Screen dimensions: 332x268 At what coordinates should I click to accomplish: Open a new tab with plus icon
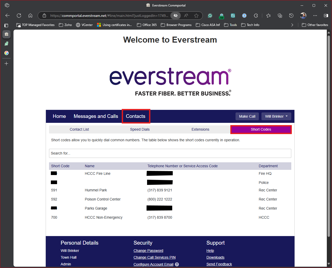click(x=6, y=63)
